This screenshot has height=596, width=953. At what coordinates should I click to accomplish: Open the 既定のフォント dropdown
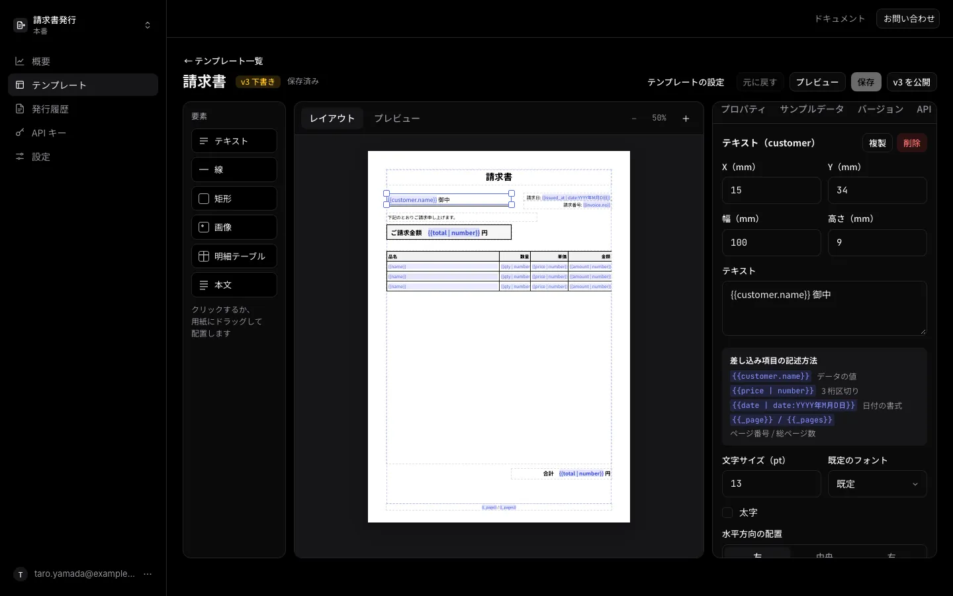[877, 484]
